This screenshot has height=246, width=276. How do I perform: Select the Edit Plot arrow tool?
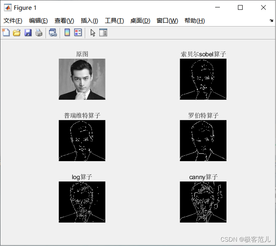pyautogui.click(x=93, y=33)
